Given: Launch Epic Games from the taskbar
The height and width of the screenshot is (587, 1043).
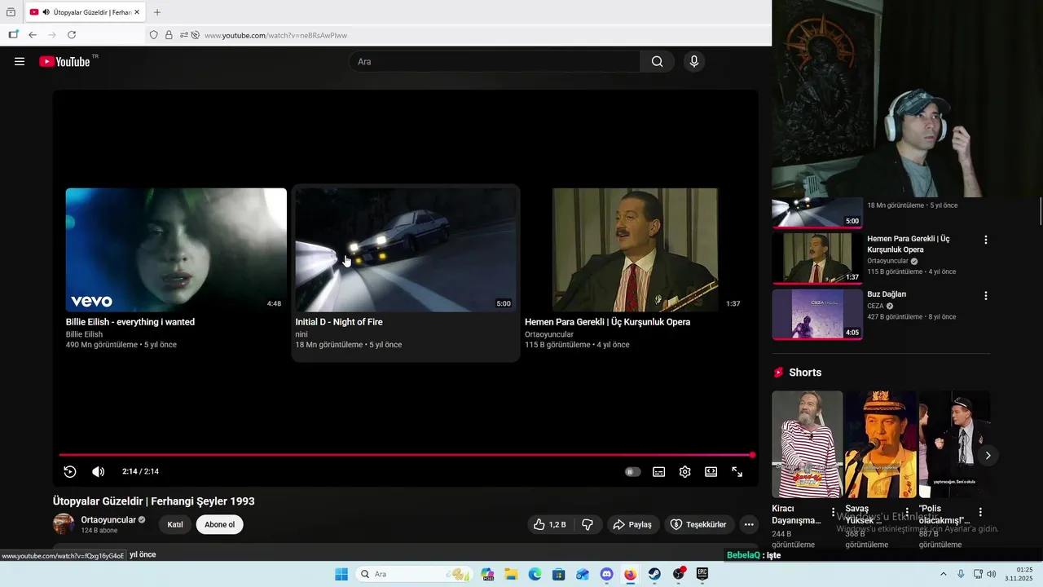Looking at the screenshot, I should [x=702, y=574].
